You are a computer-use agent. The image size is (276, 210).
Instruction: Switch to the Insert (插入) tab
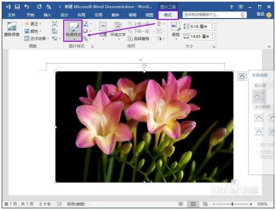[x=47, y=15]
